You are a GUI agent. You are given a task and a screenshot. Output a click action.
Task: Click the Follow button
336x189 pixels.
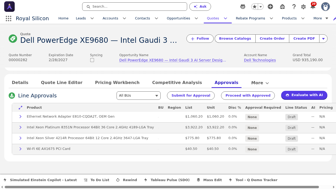click(200, 39)
